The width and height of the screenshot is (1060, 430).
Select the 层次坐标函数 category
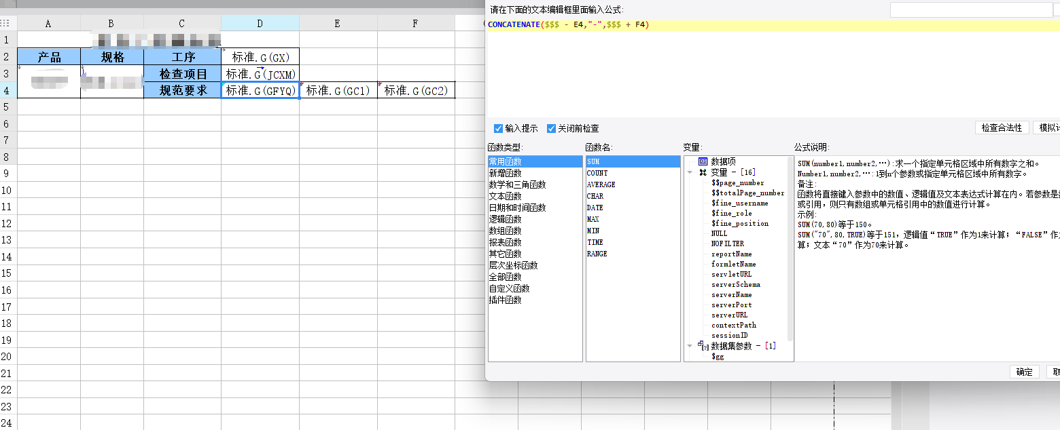click(x=513, y=265)
